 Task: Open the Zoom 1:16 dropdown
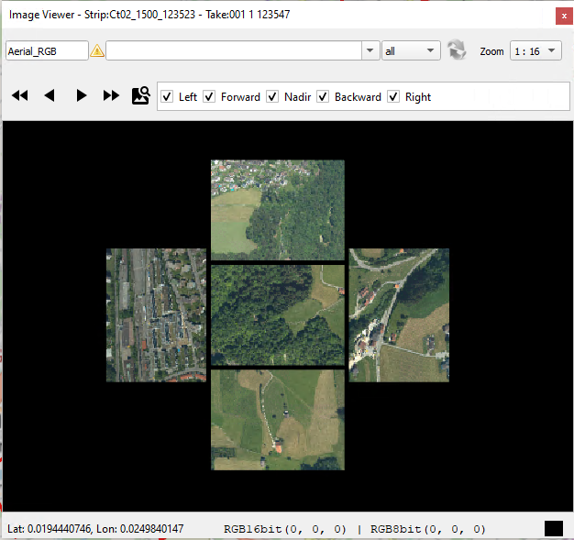[536, 50]
